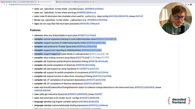Open pull request #40127 for component JIT compilation
Screen dimensions: 195x109
coord(90,80)
